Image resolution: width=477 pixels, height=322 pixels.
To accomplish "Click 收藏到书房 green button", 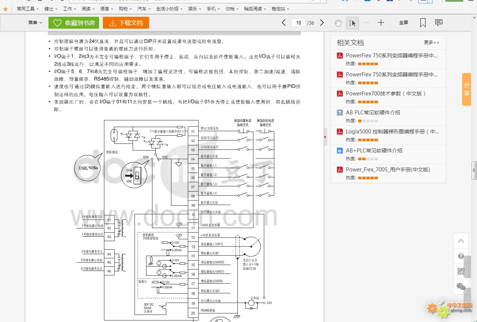I will pos(74,23).
